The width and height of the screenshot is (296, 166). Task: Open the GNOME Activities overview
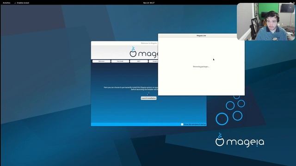(6, 3)
